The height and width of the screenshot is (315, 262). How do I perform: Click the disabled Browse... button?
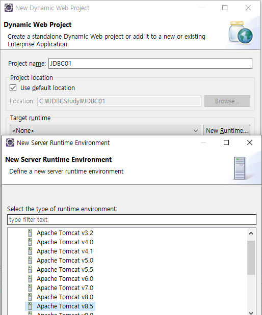tap(227, 101)
